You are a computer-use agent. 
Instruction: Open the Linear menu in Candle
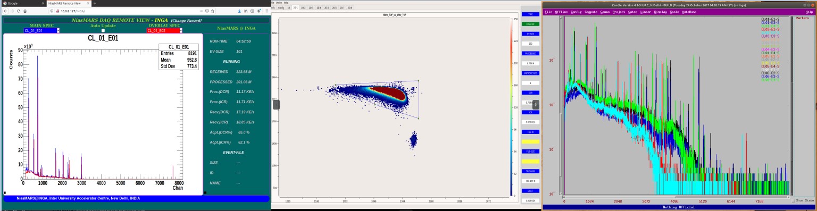pos(645,12)
